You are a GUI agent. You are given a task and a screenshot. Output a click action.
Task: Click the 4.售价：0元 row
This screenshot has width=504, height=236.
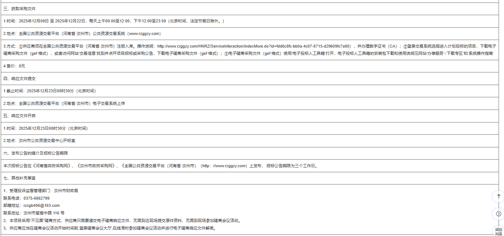coord(14,66)
